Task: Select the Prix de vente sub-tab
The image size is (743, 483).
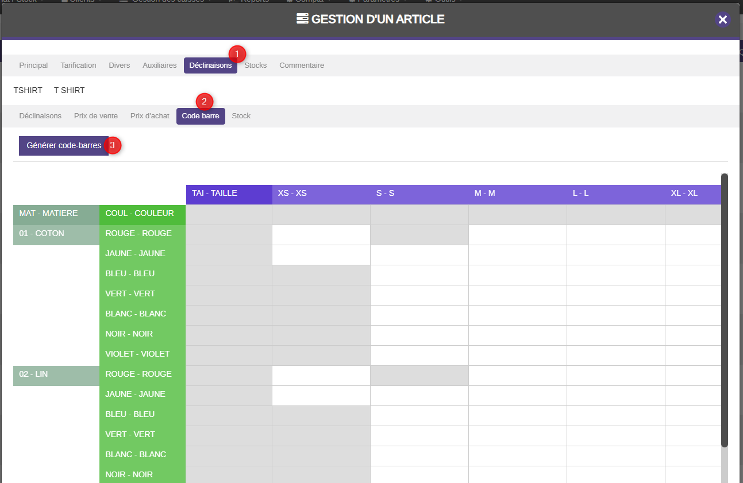Action: coord(96,116)
